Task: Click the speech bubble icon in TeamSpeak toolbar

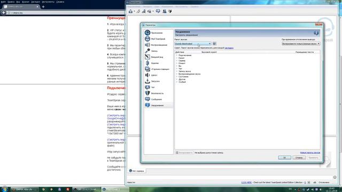Action: coord(158,11)
